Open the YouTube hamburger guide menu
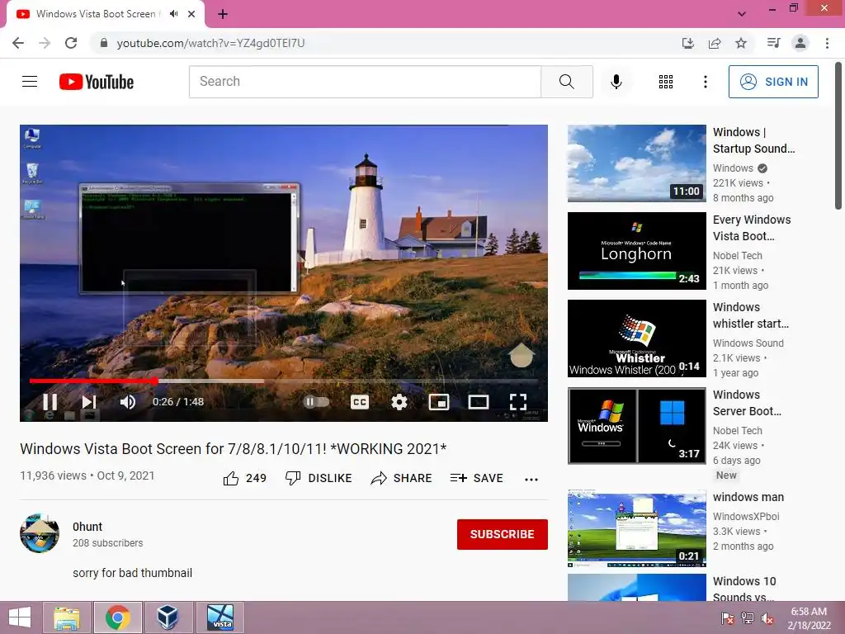This screenshot has width=845, height=634. click(30, 82)
